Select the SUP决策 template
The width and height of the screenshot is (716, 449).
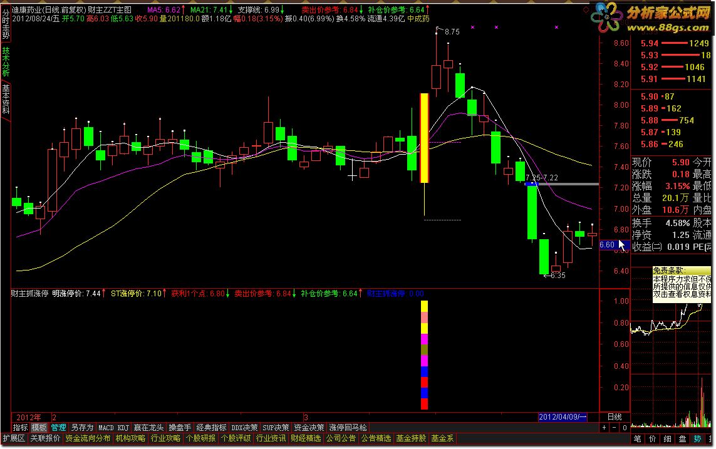(276, 428)
